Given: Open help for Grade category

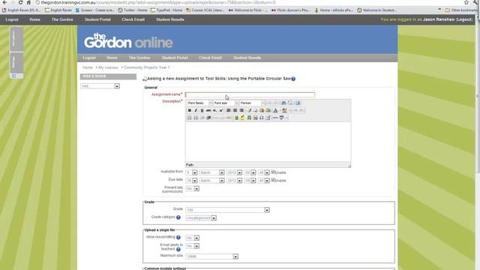Looking at the screenshot, I should 178,217.
